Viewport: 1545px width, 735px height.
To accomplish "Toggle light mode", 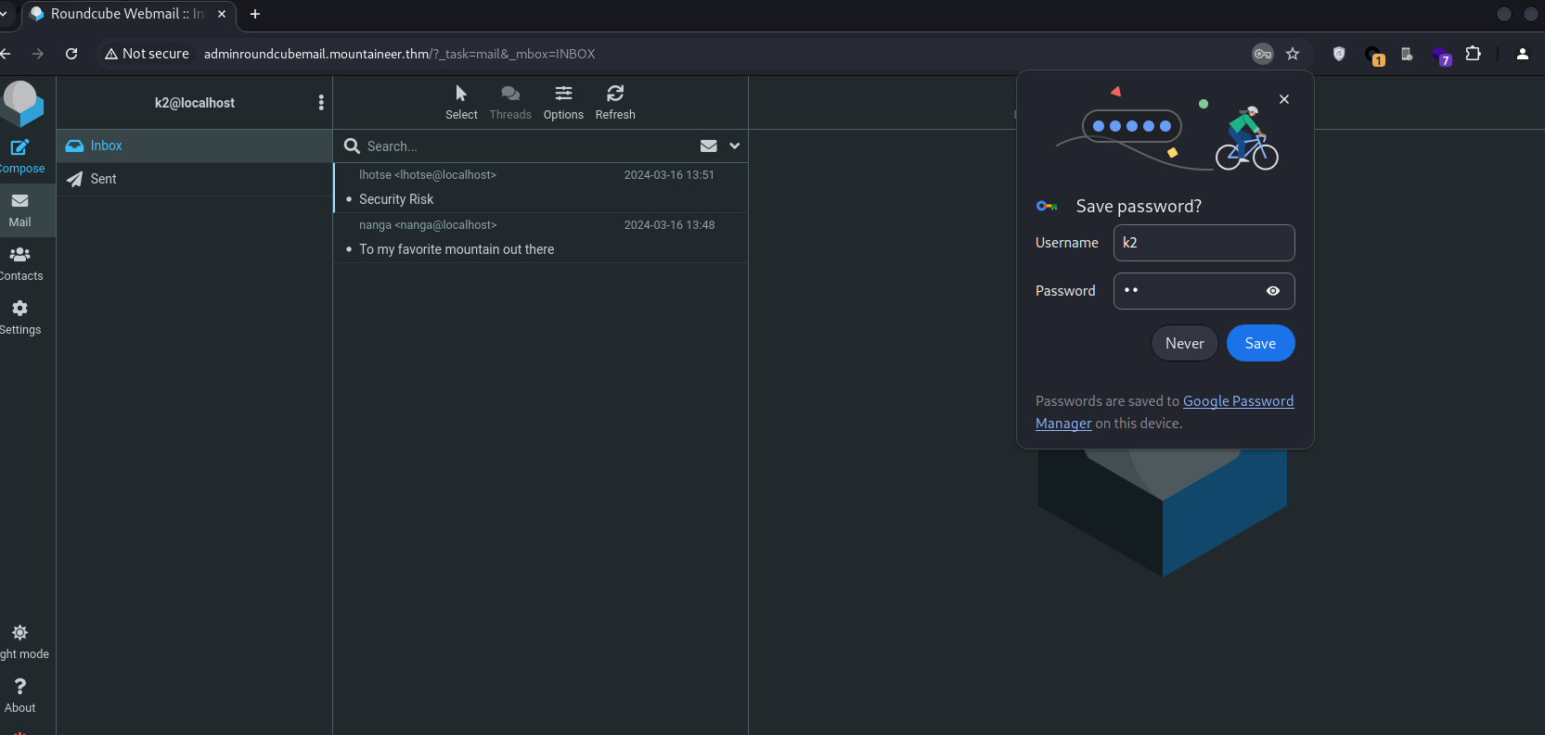I will pyautogui.click(x=20, y=633).
